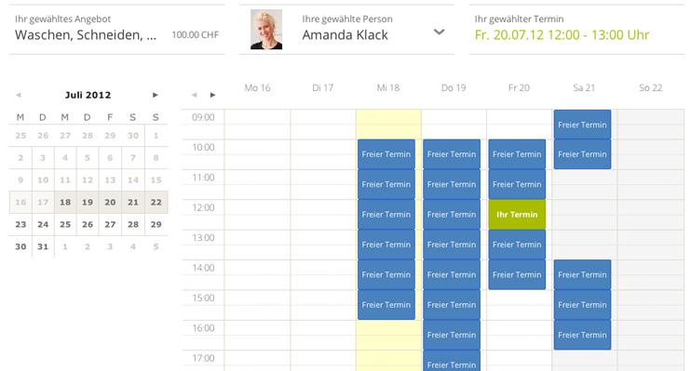Image resolution: width=691 pixels, height=371 pixels.
Task: Show previous week in schedule grid
Action: point(195,95)
